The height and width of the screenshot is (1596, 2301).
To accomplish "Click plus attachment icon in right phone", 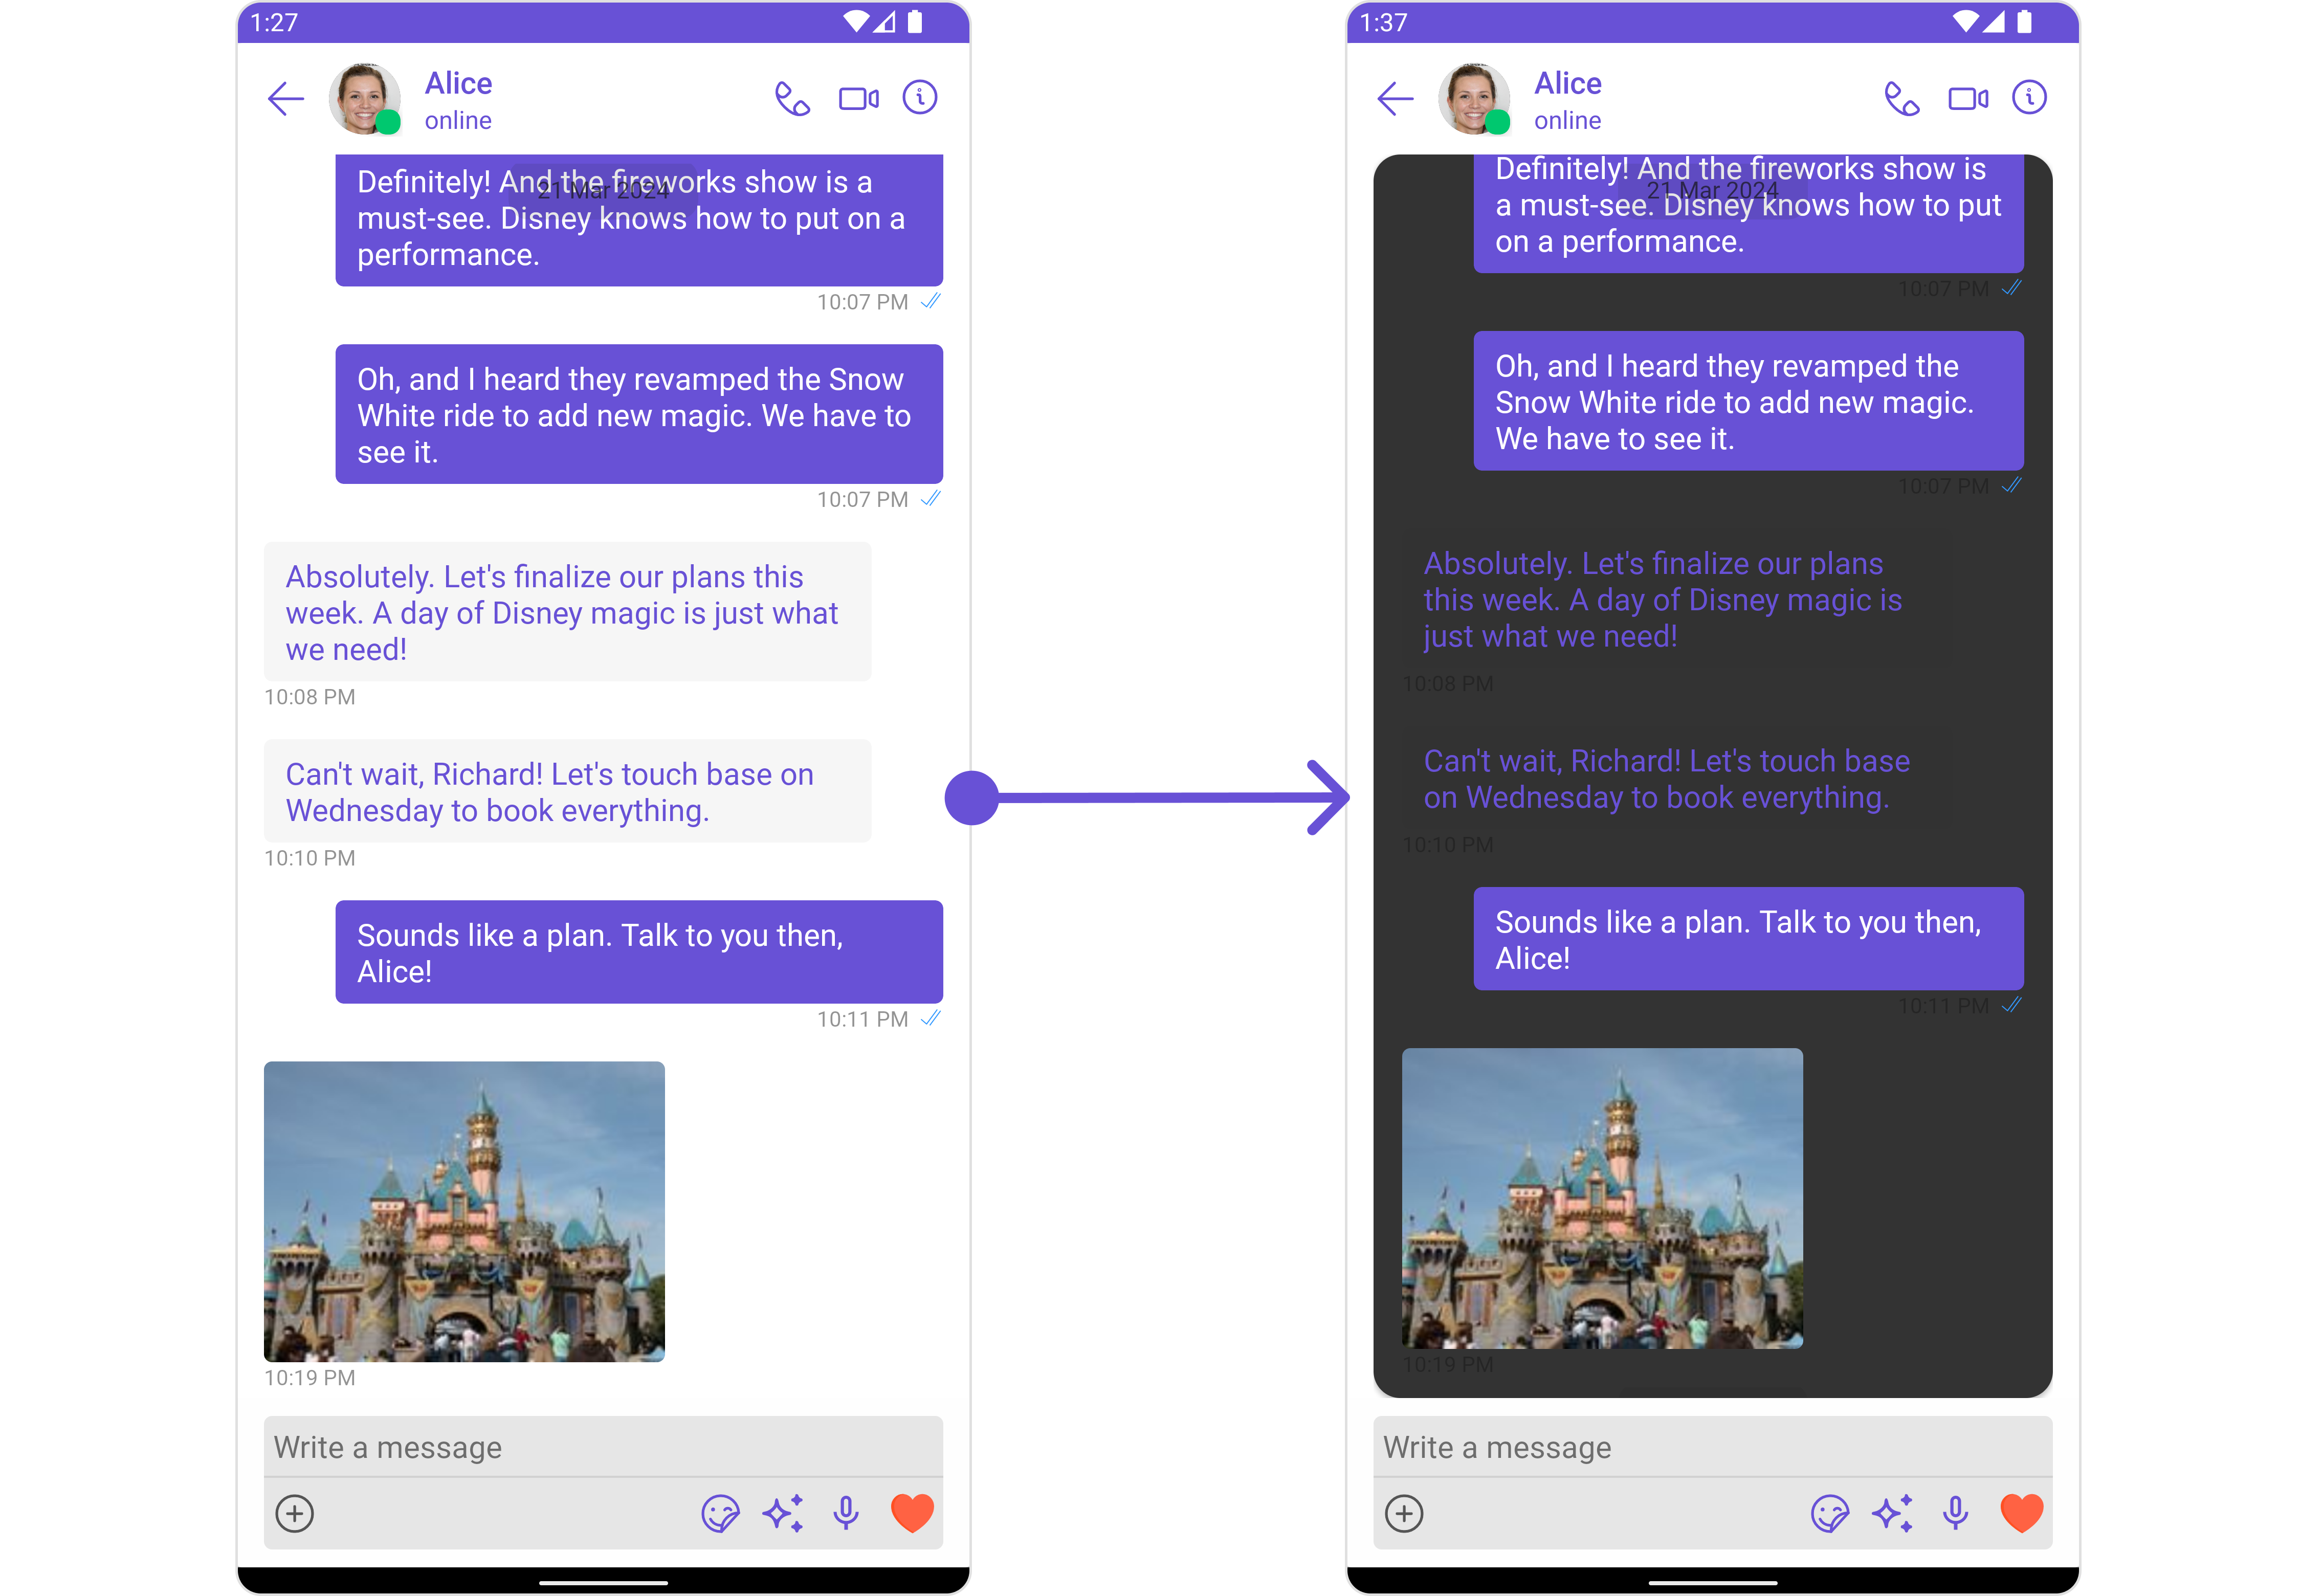I will 1403,1513.
